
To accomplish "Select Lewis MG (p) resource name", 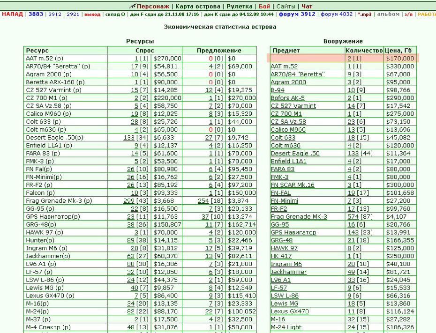I will click(x=45, y=288).
